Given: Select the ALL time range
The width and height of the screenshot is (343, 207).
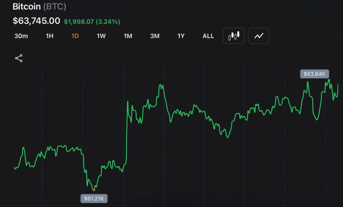Looking at the screenshot, I should [x=208, y=36].
